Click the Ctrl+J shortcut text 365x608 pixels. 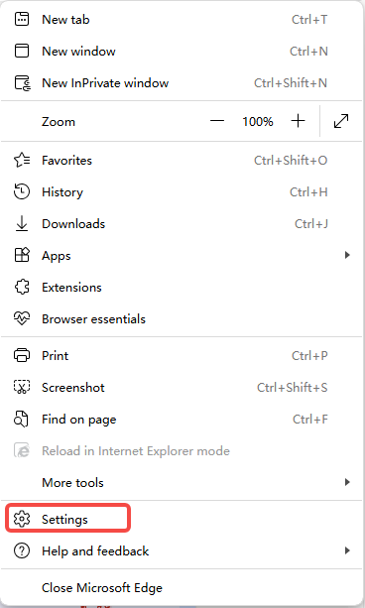tap(311, 224)
